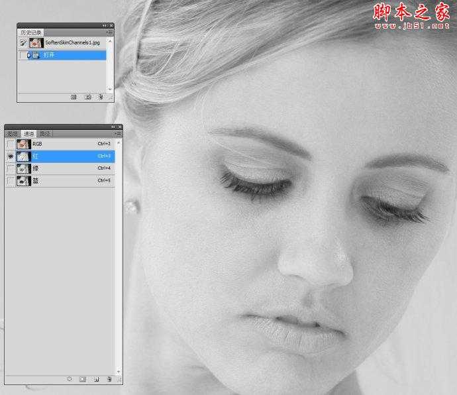Click the Green channel thumbnail
This screenshot has width=457, height=395.
[x=24, y=168]
